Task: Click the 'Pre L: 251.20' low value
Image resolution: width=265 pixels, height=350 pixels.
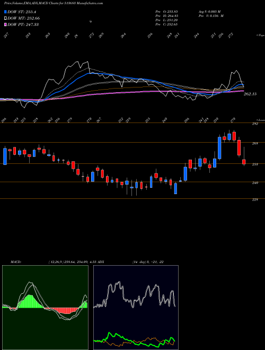Action: tap(166, 20)
